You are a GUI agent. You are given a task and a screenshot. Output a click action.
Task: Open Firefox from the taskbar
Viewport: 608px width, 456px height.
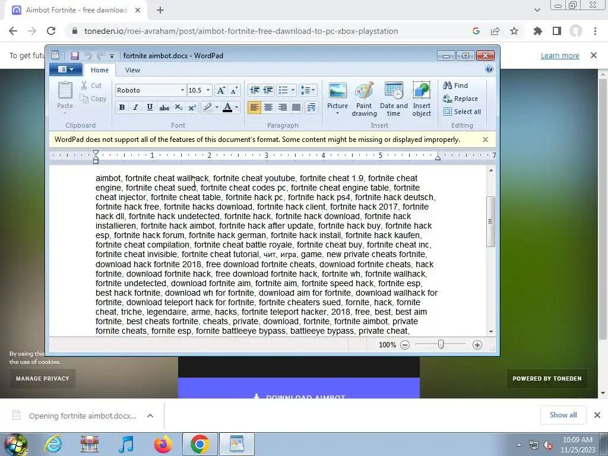(163, 444)
